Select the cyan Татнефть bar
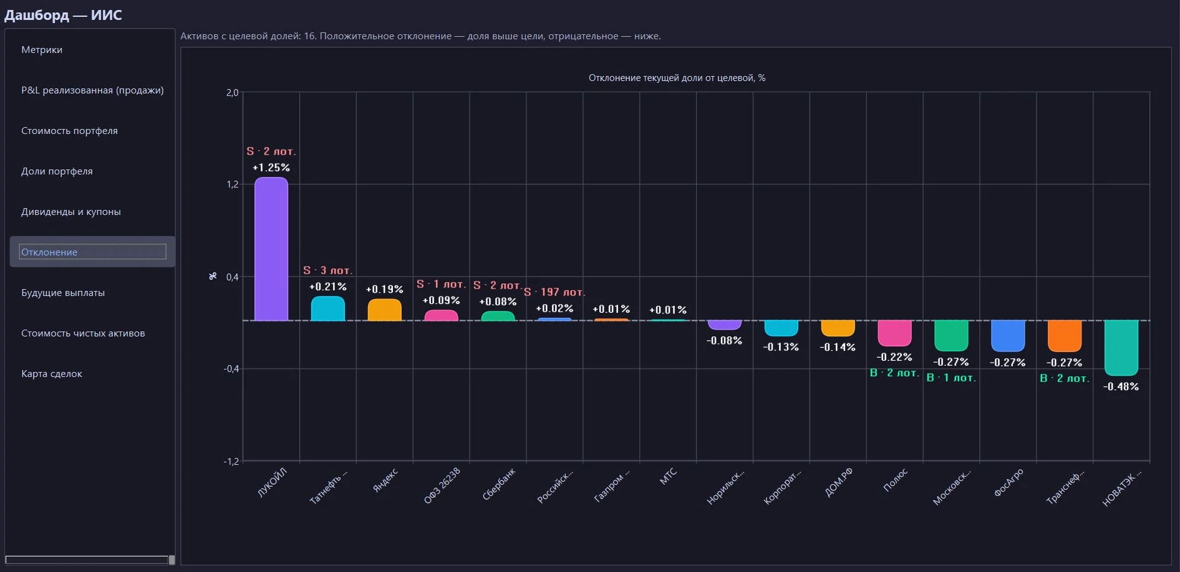The image size is (1180, 572). (328, 308)
